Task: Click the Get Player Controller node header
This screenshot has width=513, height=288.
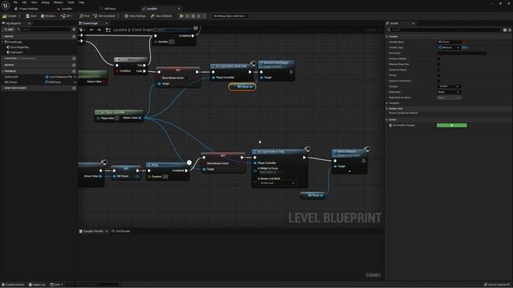Action: click(119, 112)
